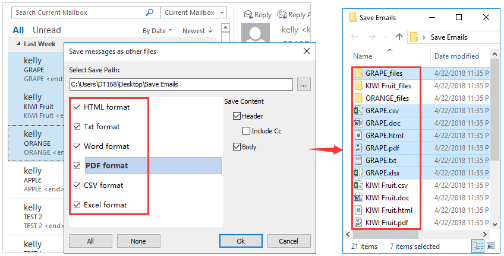Click the Explorer up arrow icon
504x256 pixels.
pos(399,37)
